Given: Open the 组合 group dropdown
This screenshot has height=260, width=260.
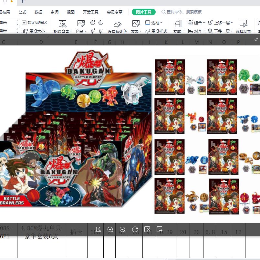Looking at the screenshot, I should tap(196, 23).
